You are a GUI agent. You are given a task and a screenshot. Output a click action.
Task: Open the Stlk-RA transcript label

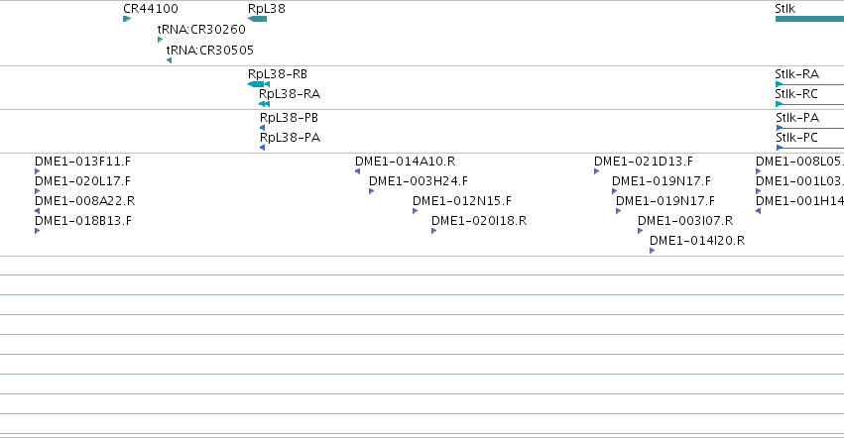[x=796, y=73]
